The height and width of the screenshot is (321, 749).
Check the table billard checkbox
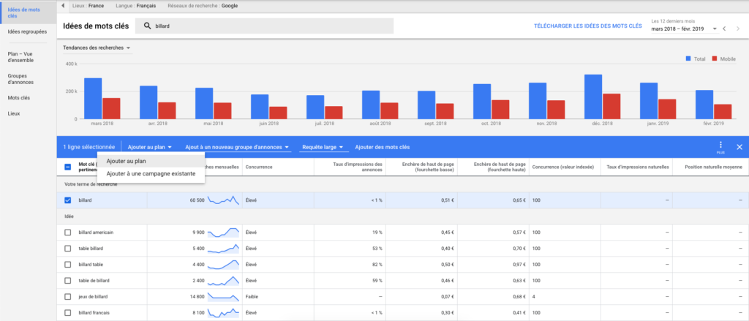pos(67,249)
